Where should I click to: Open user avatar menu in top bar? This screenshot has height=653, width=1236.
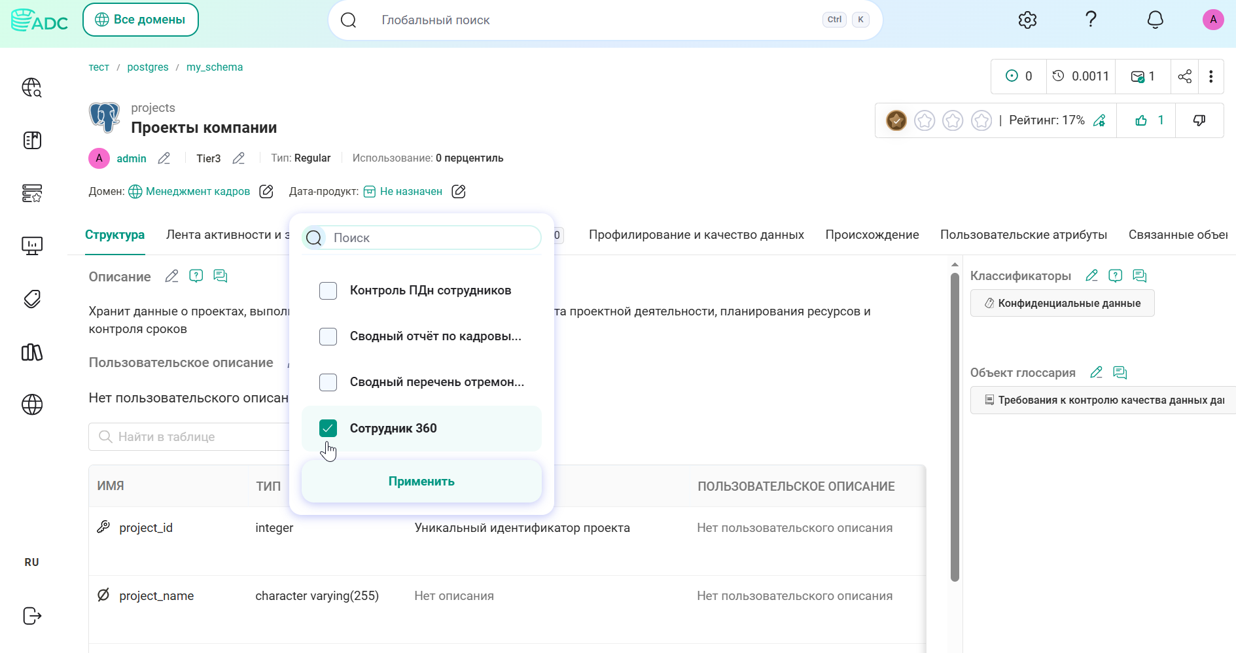tap(1213, 20)
